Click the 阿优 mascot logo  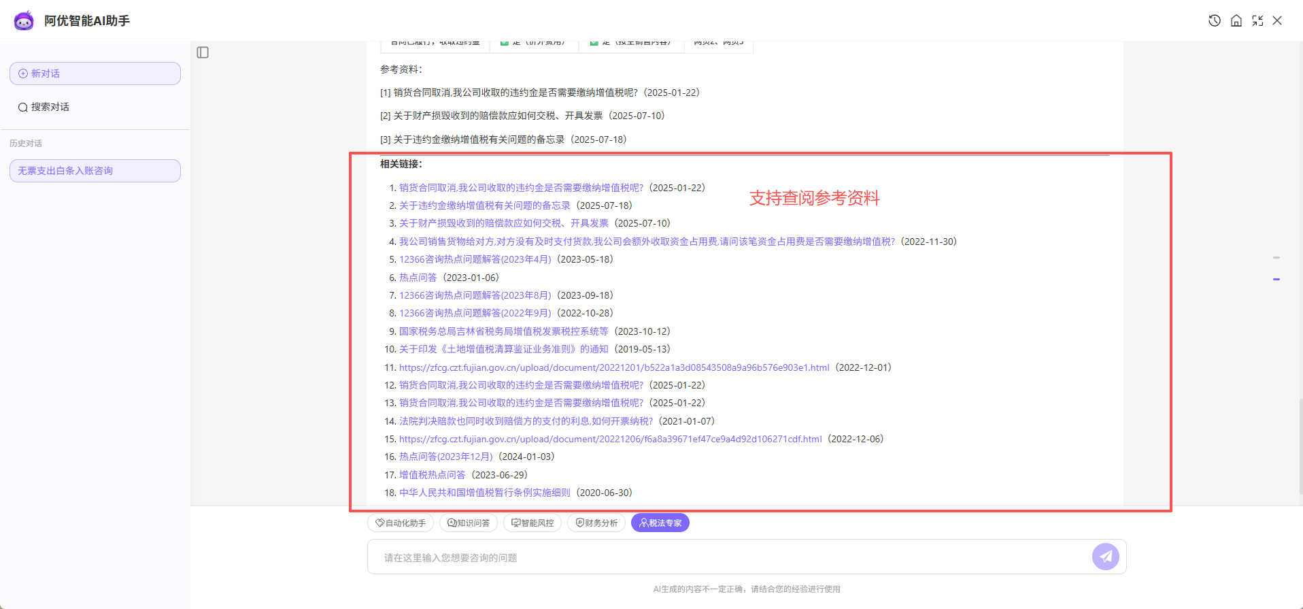pos(24,20)
